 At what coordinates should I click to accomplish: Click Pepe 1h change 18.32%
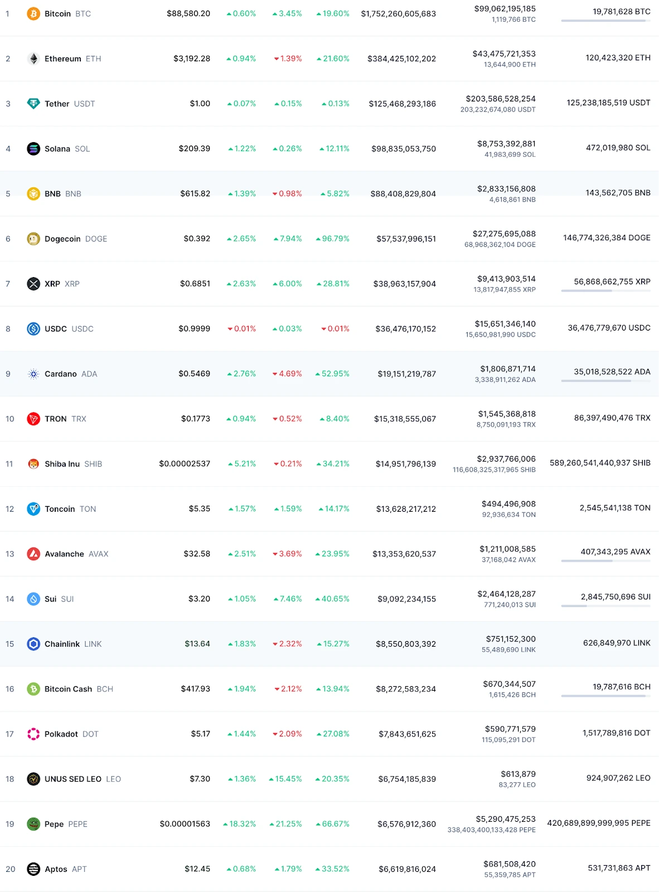tap(240, 824)
